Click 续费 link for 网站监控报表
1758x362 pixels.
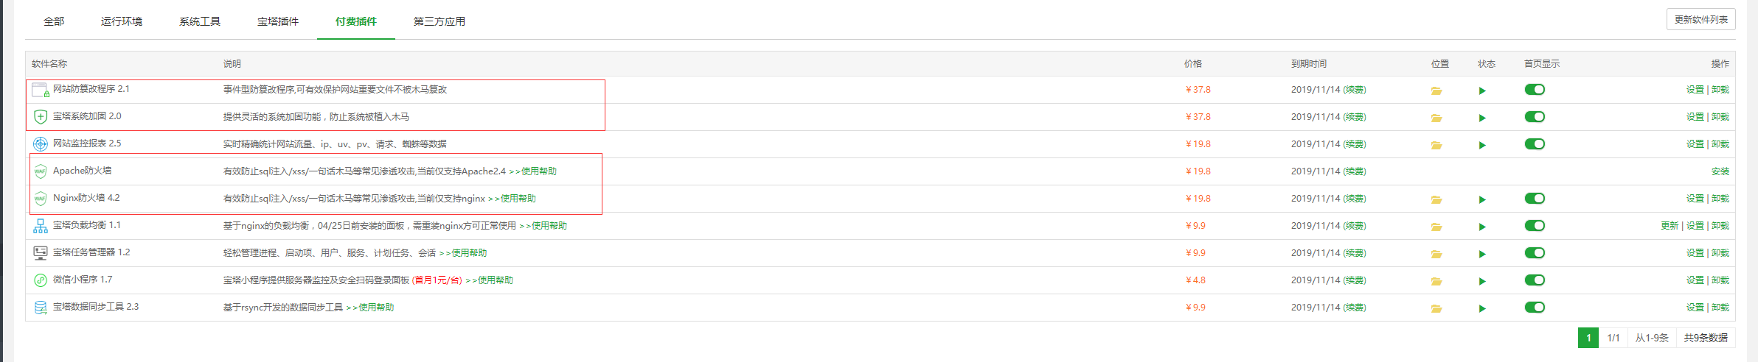click(x=1355, y=144)
